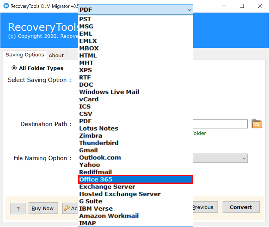Select Thunderbird as saving option
Screen dimensions: 269x227
tap(136, 143)
